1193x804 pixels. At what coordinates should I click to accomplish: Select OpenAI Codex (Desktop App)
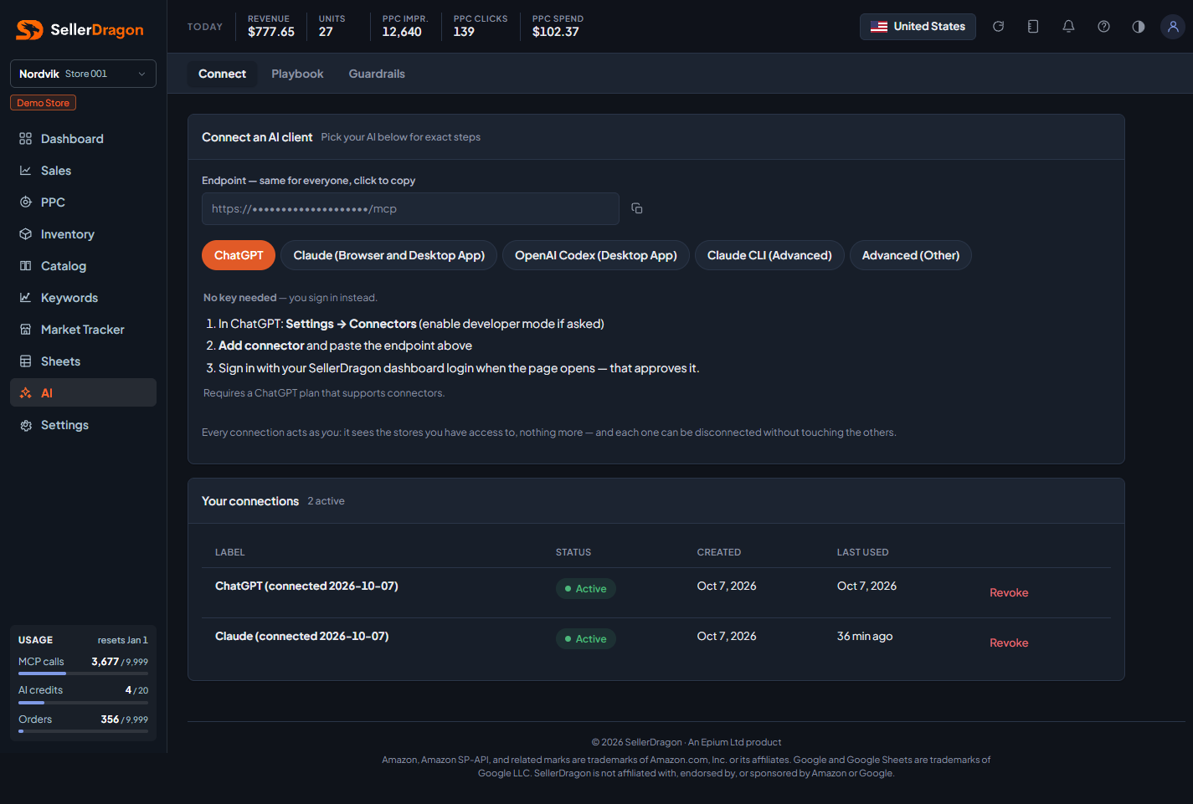click(596, 255)
